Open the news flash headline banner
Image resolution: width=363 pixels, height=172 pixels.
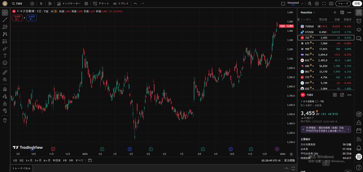pyautogui.click(x=326, y=129)
